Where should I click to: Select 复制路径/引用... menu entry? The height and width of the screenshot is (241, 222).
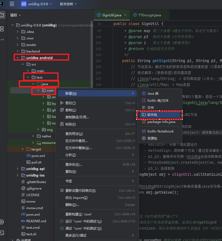point(97,117)
